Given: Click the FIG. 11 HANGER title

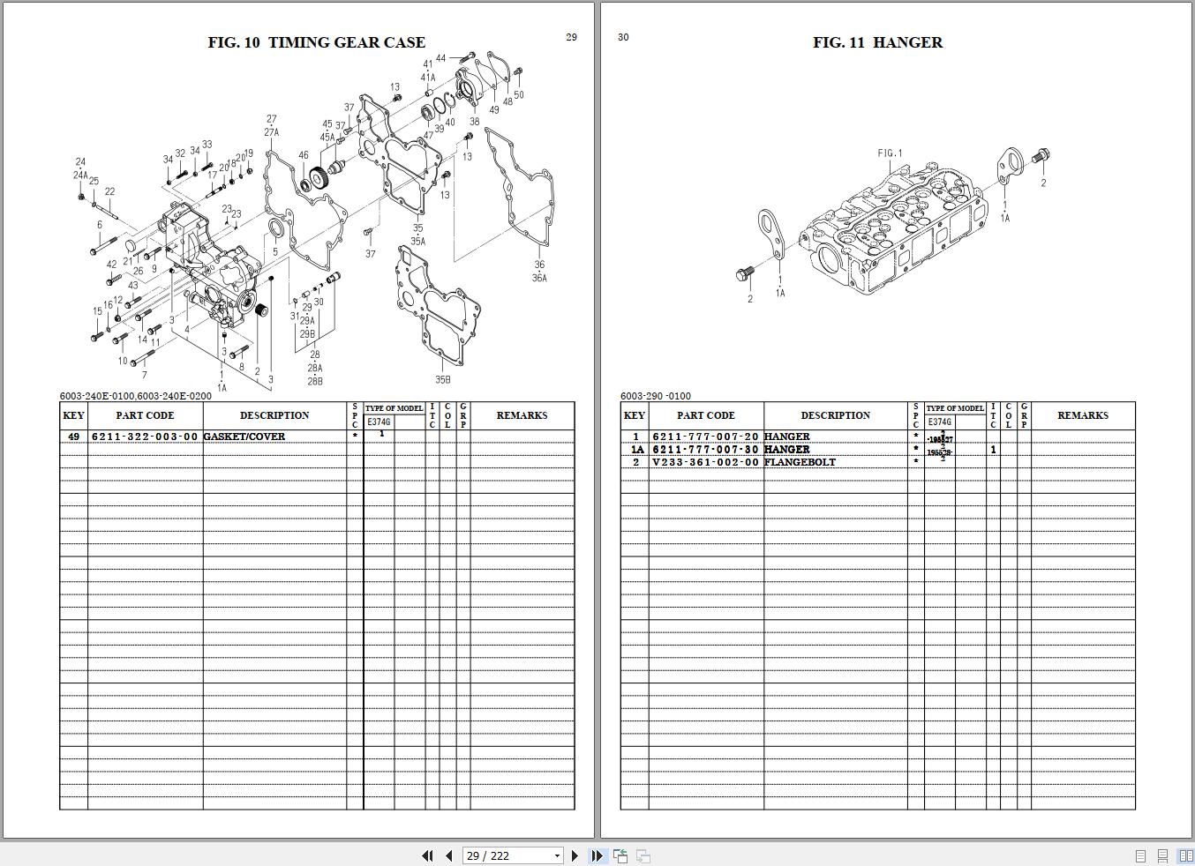Looking at the screenshot, I should 877,42.
